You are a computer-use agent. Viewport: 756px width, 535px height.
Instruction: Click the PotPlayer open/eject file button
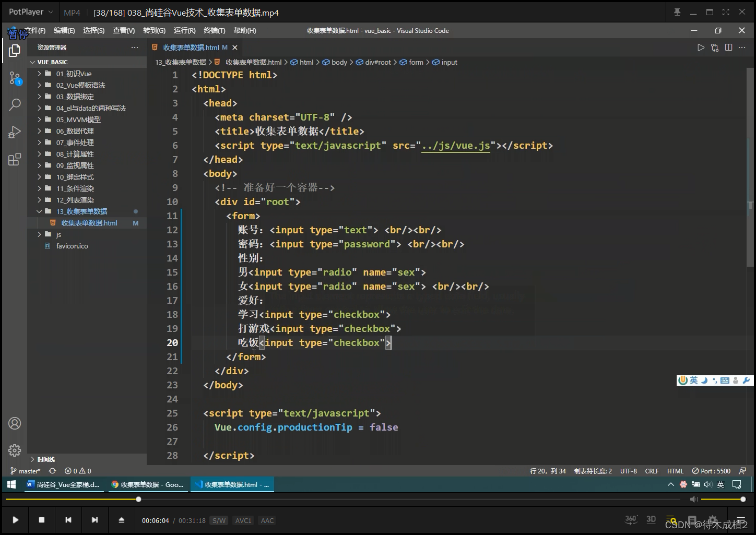tap(121, 520)
